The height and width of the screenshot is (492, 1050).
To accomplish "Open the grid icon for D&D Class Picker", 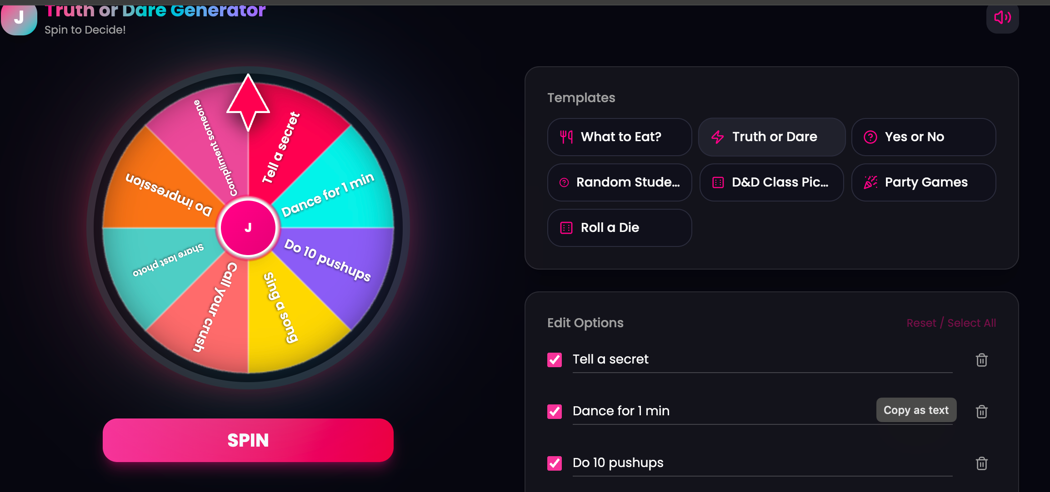I will 718,182.
